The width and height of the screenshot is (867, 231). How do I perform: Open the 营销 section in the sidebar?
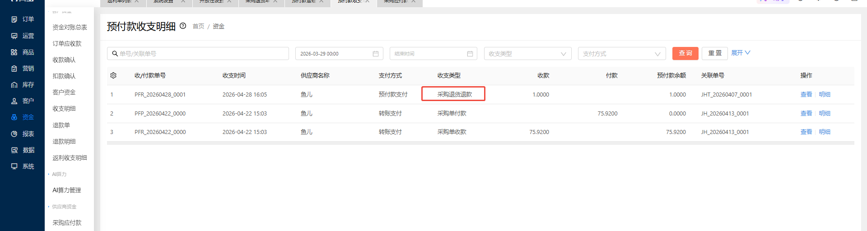pos(23,69)
